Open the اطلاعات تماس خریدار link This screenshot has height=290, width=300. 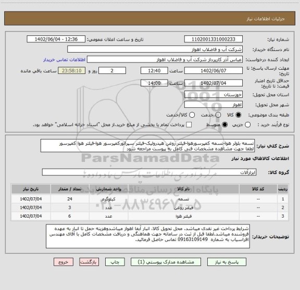pos(64,60)
